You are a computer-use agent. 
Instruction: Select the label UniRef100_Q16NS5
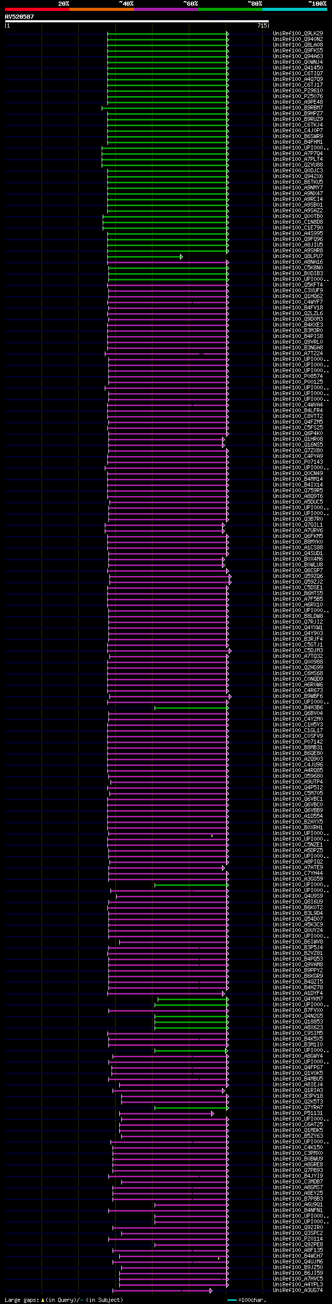(x=298, y=445)
